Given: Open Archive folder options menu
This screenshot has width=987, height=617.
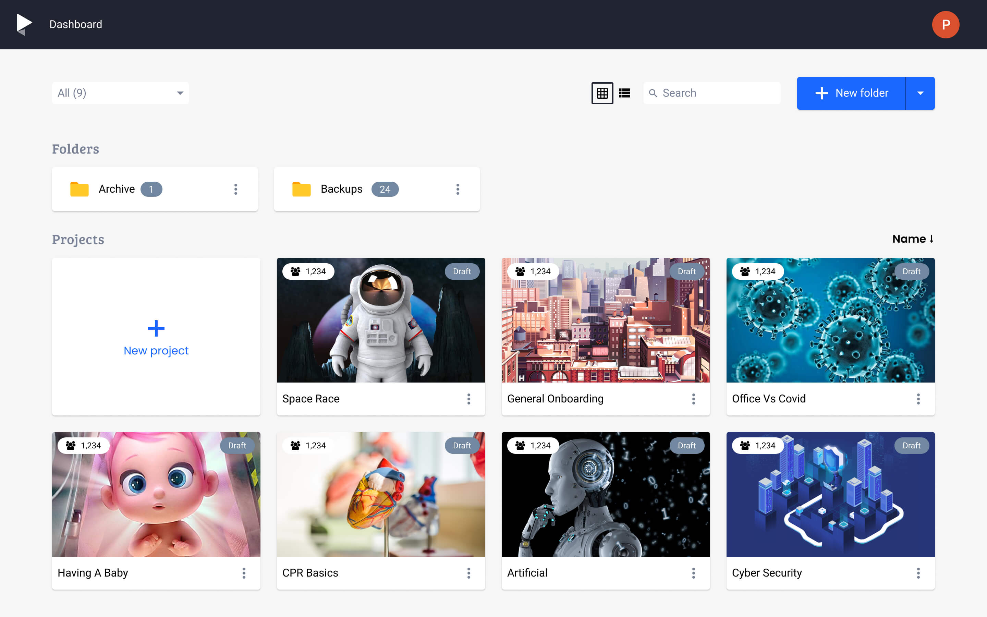Looking at the screenshot, I should click(x=235, y=189).
